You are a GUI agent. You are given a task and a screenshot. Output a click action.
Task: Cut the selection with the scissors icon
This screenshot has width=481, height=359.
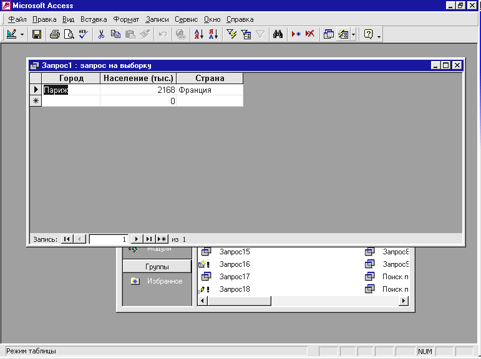101,34
